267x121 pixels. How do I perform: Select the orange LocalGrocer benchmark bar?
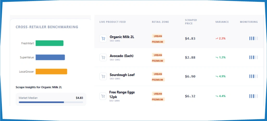pos(51,71)
